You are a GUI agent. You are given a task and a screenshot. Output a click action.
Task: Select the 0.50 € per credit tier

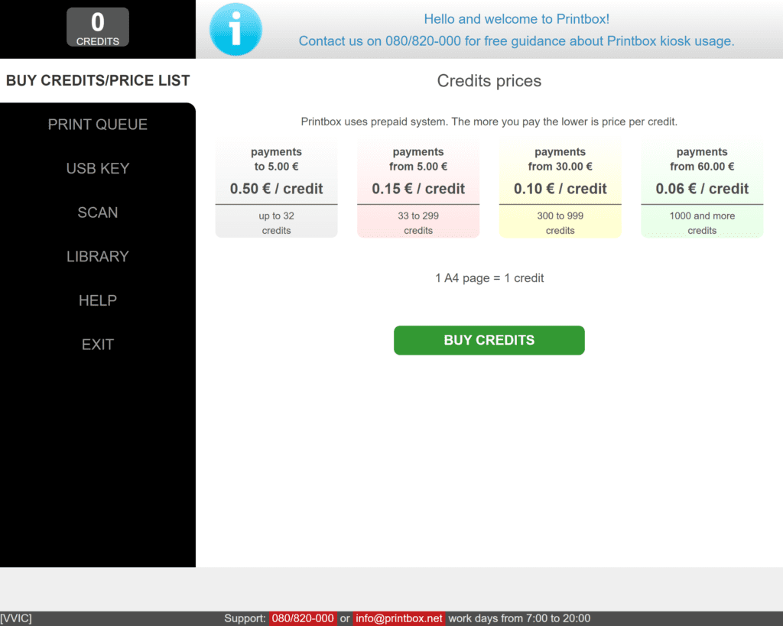click(276, 189)
